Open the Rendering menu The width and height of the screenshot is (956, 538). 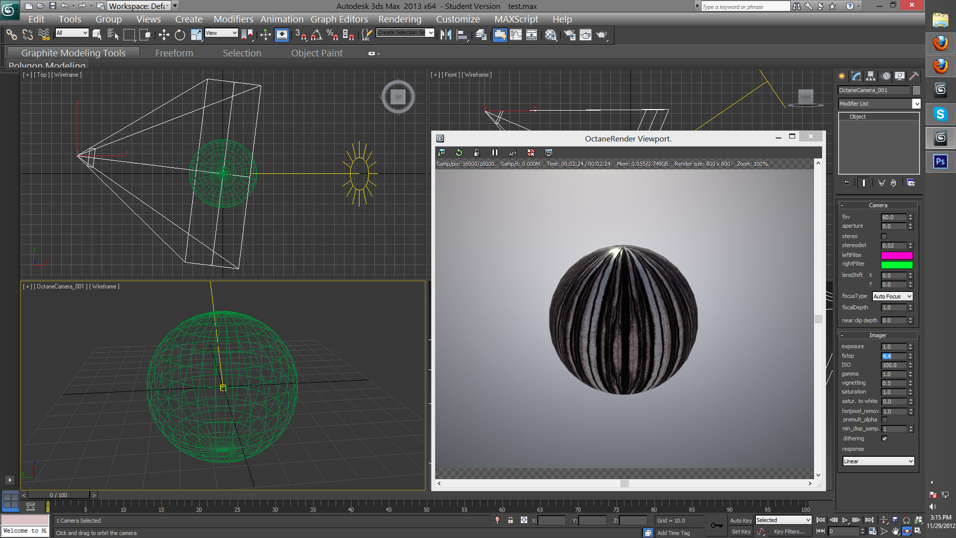click(x=399, y=19)
